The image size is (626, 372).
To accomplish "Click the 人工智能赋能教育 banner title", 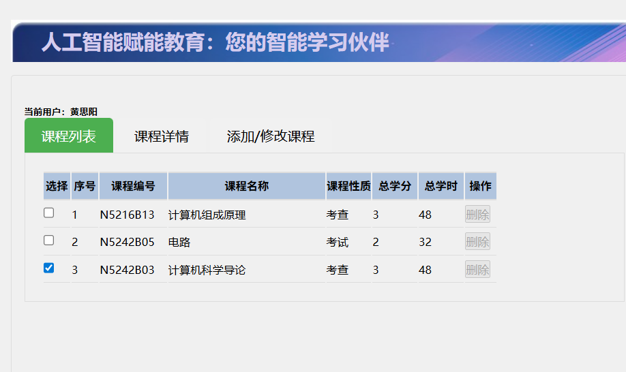I will [215, 42].
